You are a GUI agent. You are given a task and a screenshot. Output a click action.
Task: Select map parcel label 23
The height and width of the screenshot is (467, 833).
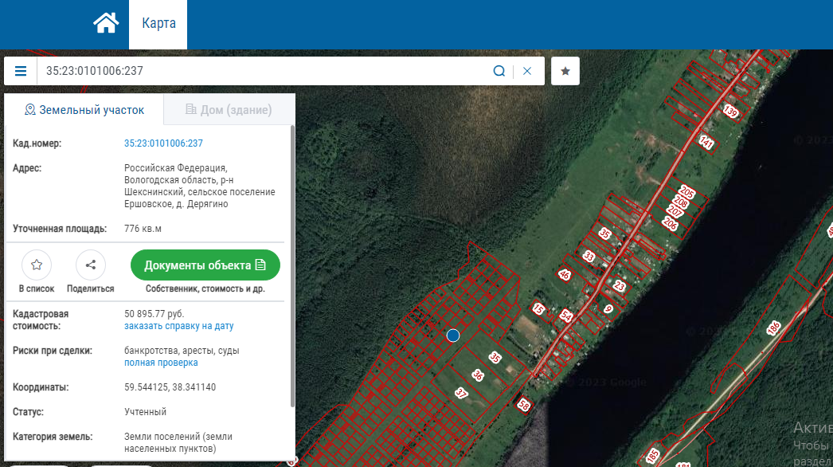pos(620,286)
